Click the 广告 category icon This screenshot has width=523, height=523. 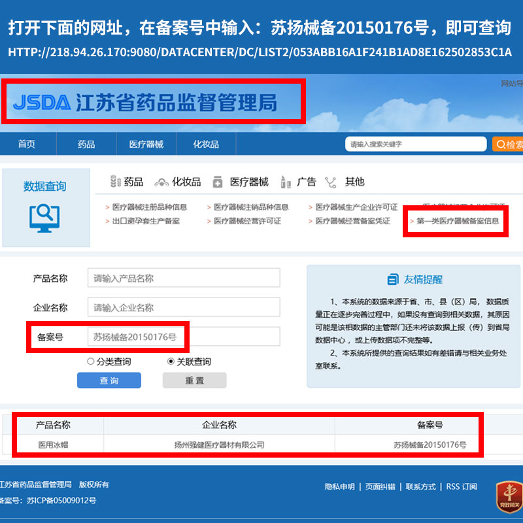[286, 182]
